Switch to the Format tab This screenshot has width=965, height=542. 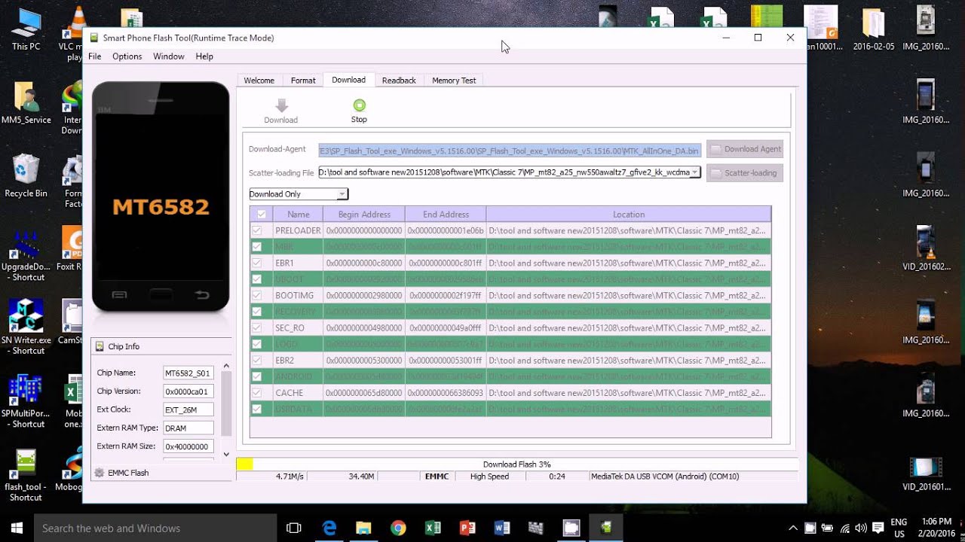[x=303, y=81]
